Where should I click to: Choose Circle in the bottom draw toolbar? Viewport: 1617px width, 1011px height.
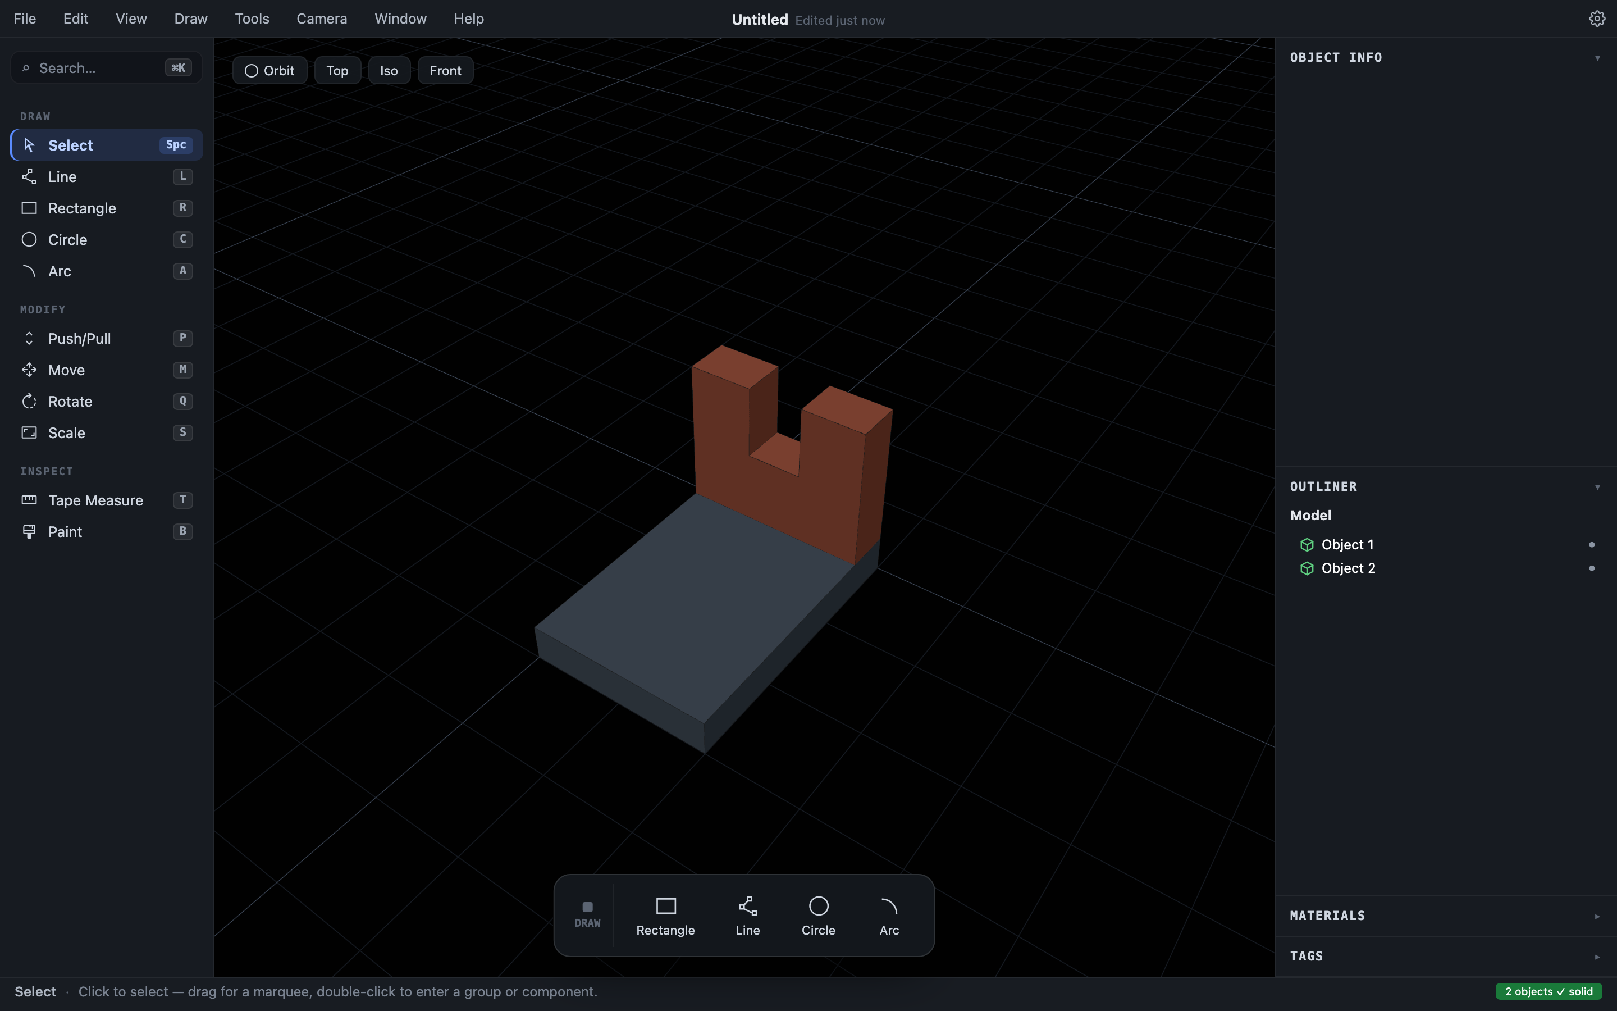[x=818, y=916]
